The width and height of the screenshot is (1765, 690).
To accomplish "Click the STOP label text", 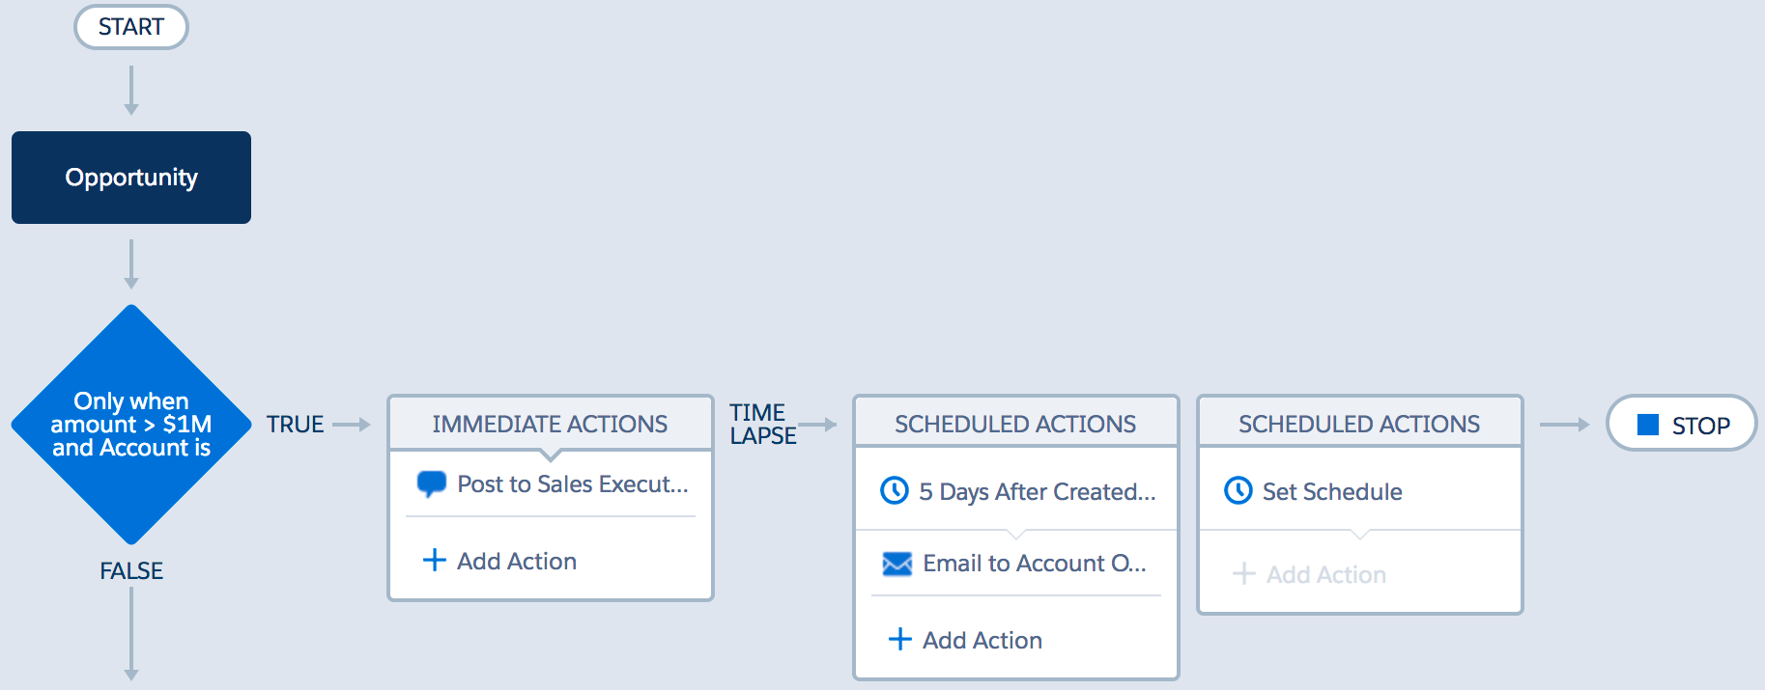I will coord(1700,426).
